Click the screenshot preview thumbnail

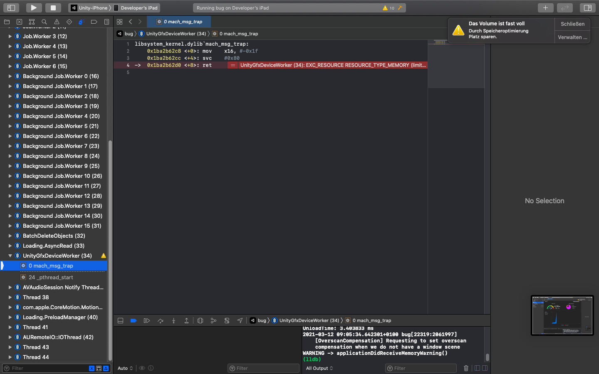562,315
